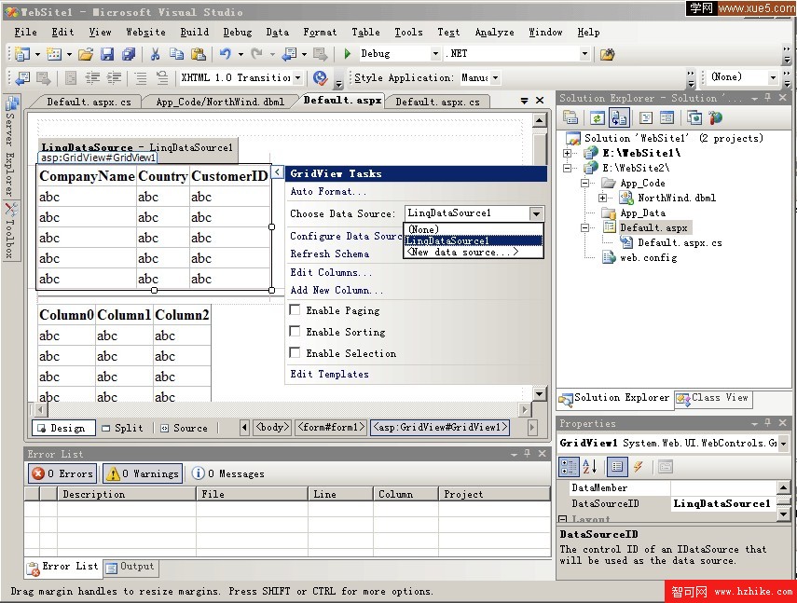Click the Save disk icon

pos(107,54)
